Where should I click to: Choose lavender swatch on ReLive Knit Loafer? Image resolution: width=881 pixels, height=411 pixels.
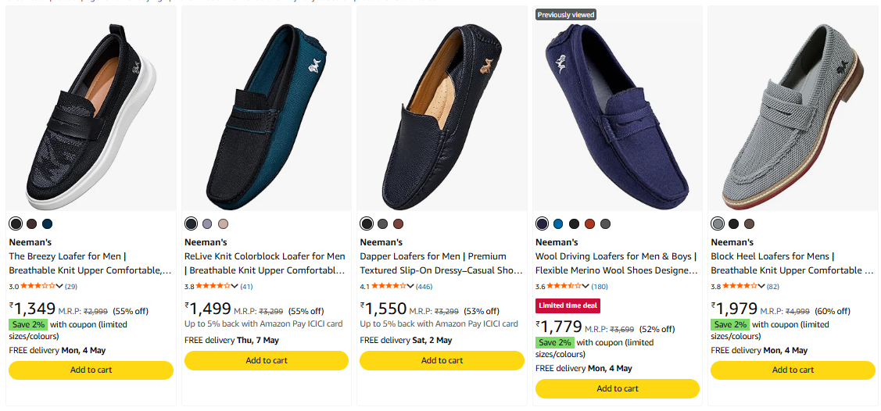[207, 224]
